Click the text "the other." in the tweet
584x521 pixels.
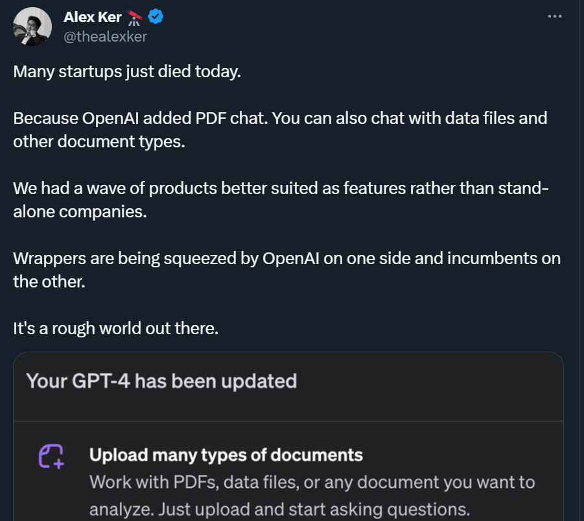click(49, 282)
